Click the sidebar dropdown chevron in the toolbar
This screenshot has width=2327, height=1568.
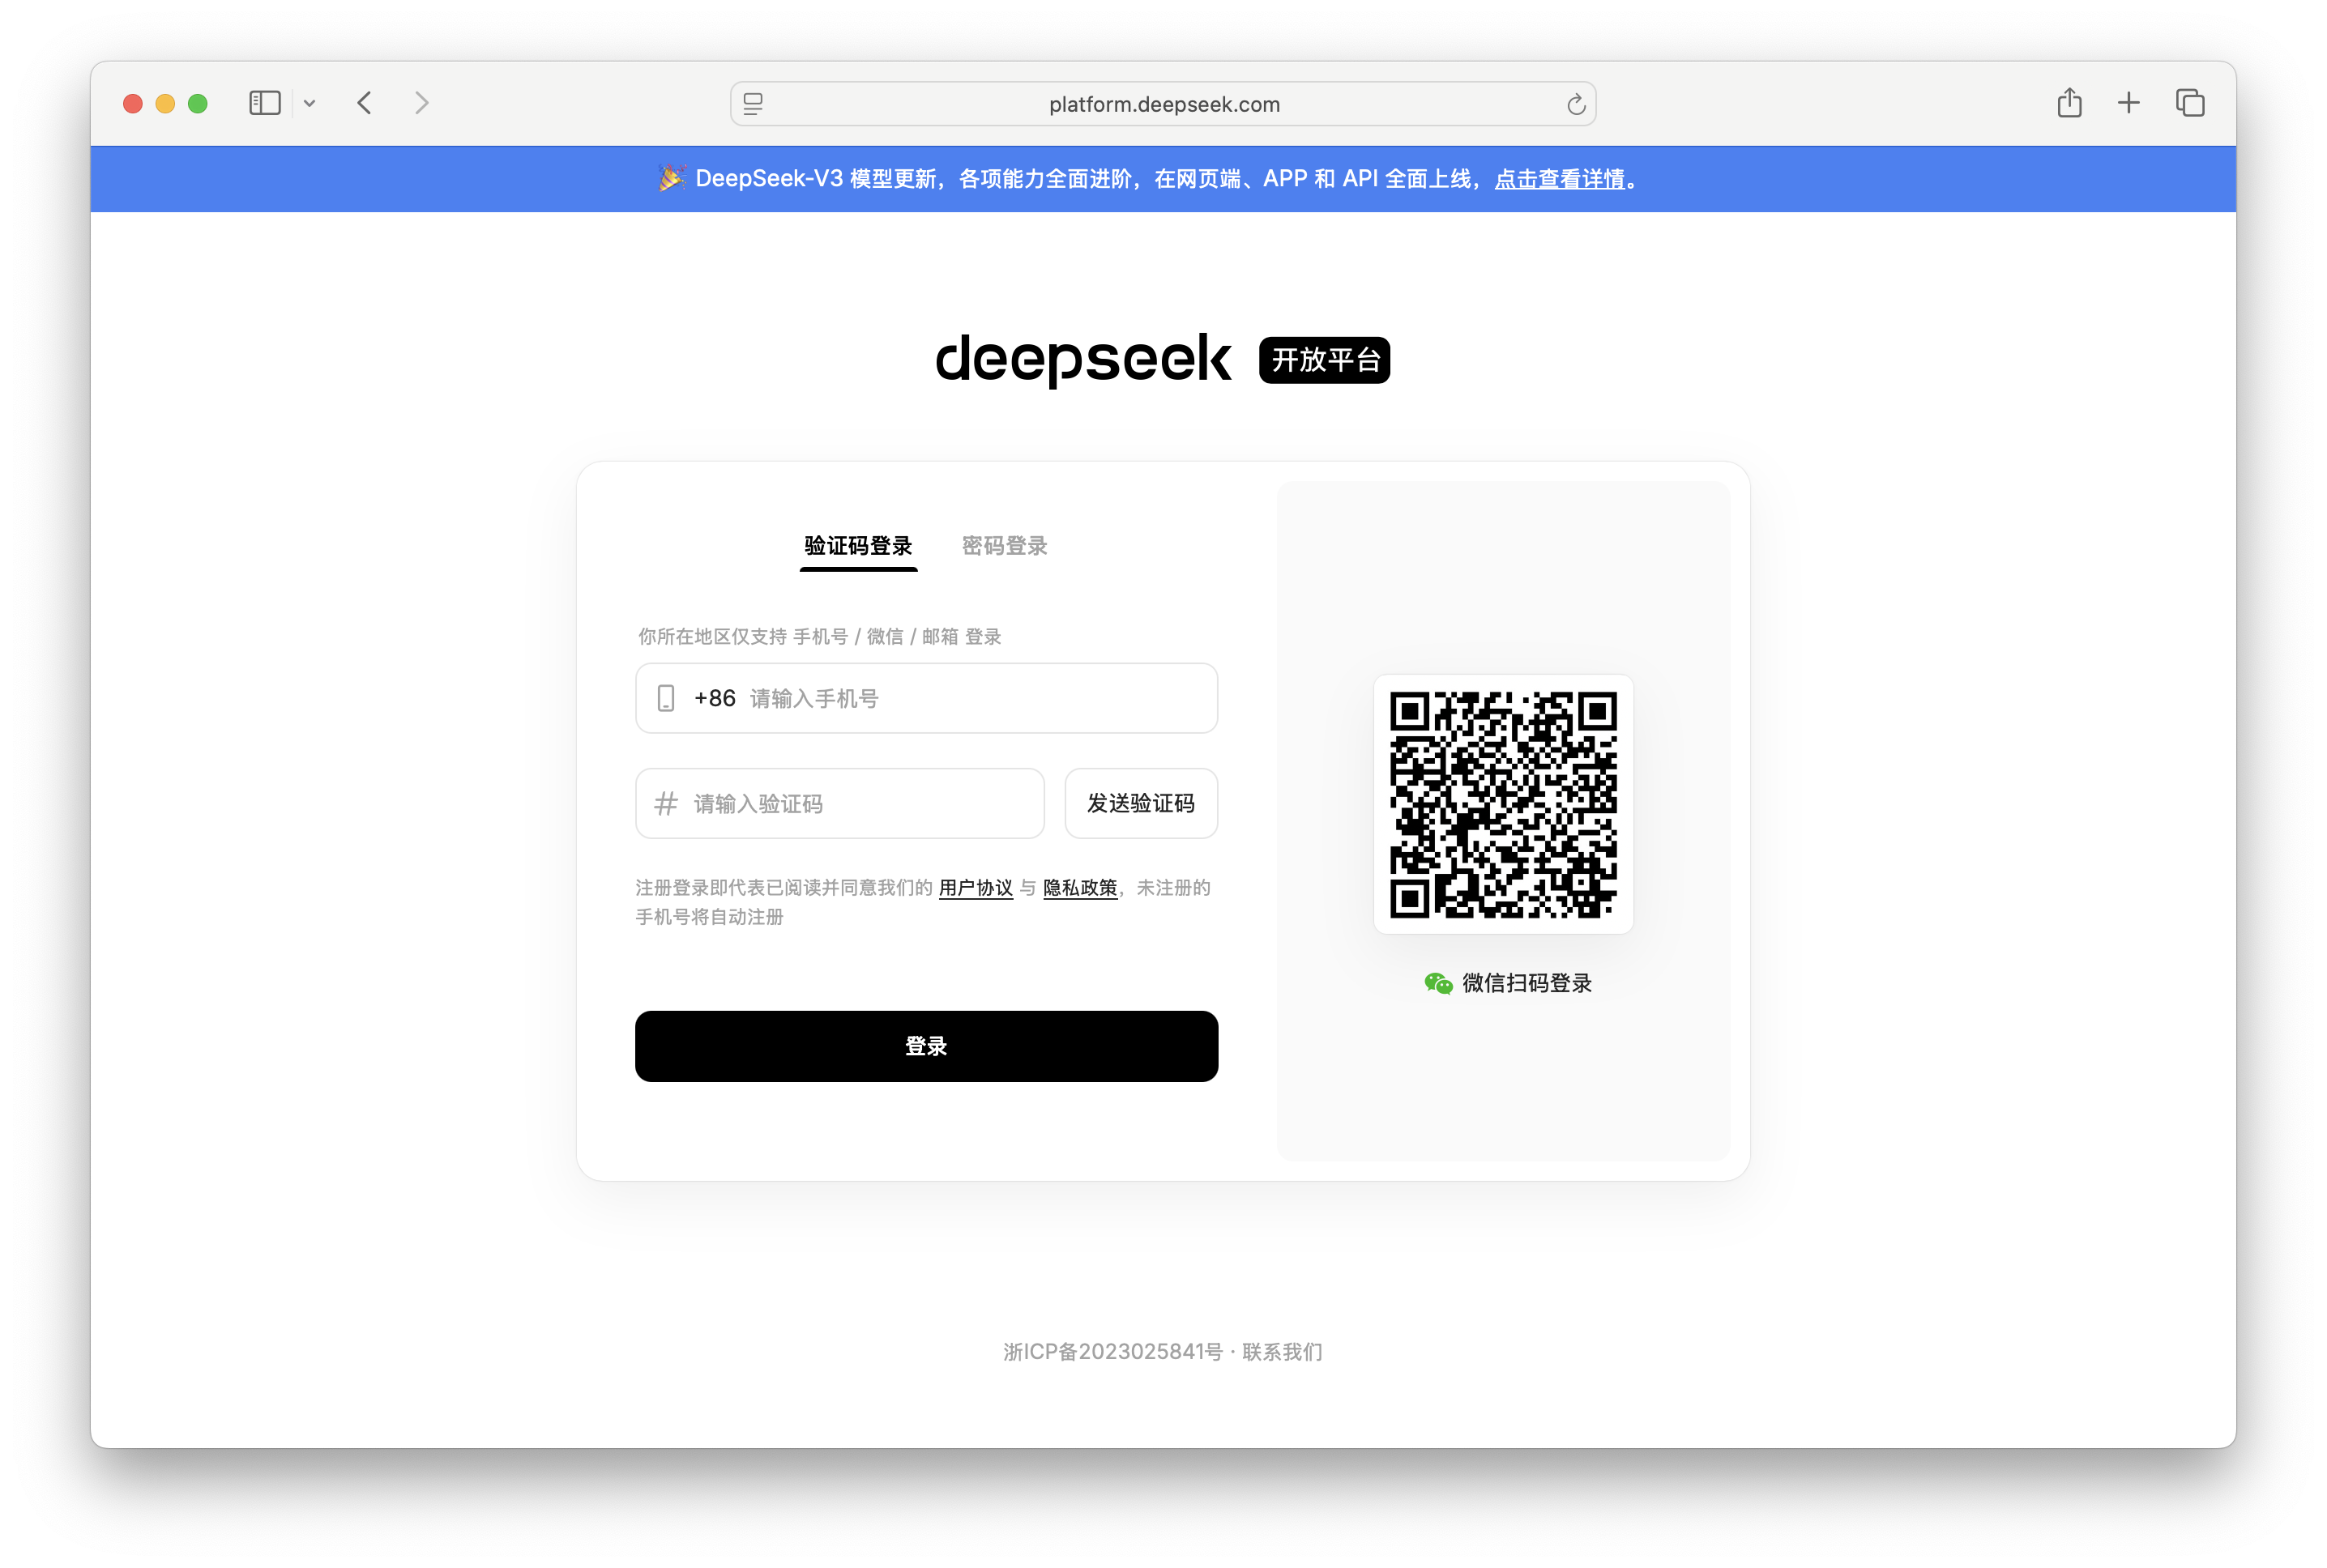(310, 102)
